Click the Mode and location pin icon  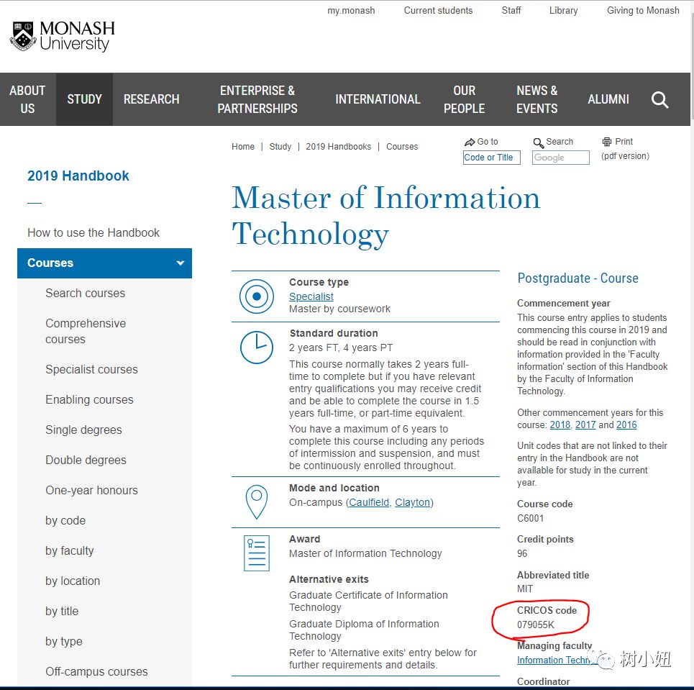(x=257, y=501)
